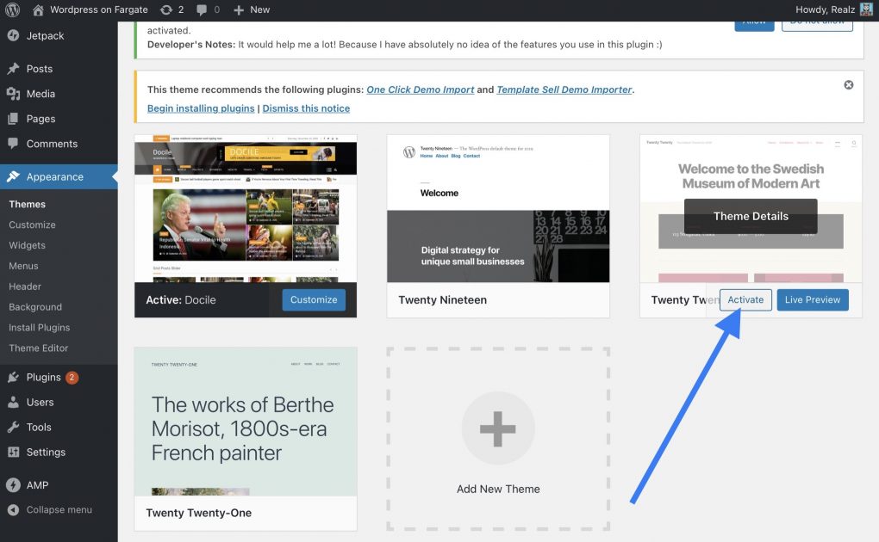This screenshot has width=879, height=542.
Task: Click New label in admin bar
Action: coord(259,9)
